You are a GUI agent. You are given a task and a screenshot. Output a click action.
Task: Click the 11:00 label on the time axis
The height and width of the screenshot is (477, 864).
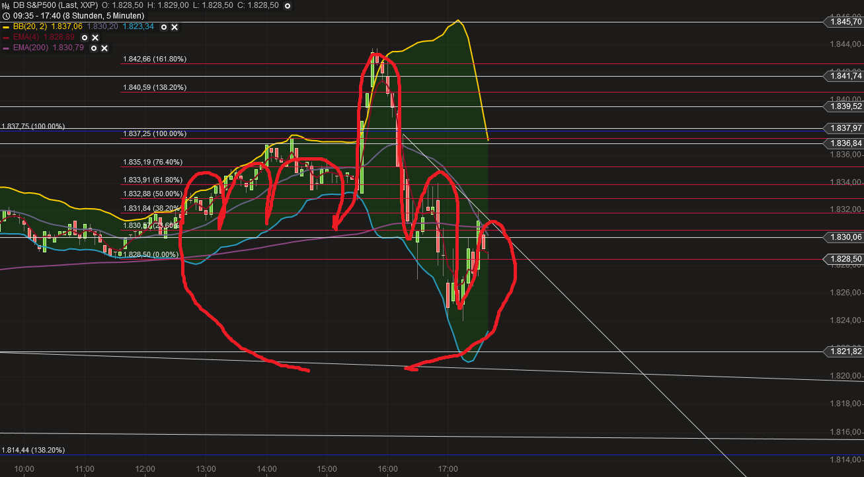click(85, 469)
